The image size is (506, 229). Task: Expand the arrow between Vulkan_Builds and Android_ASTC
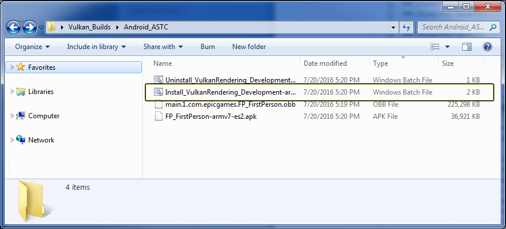tap(118, 28)
